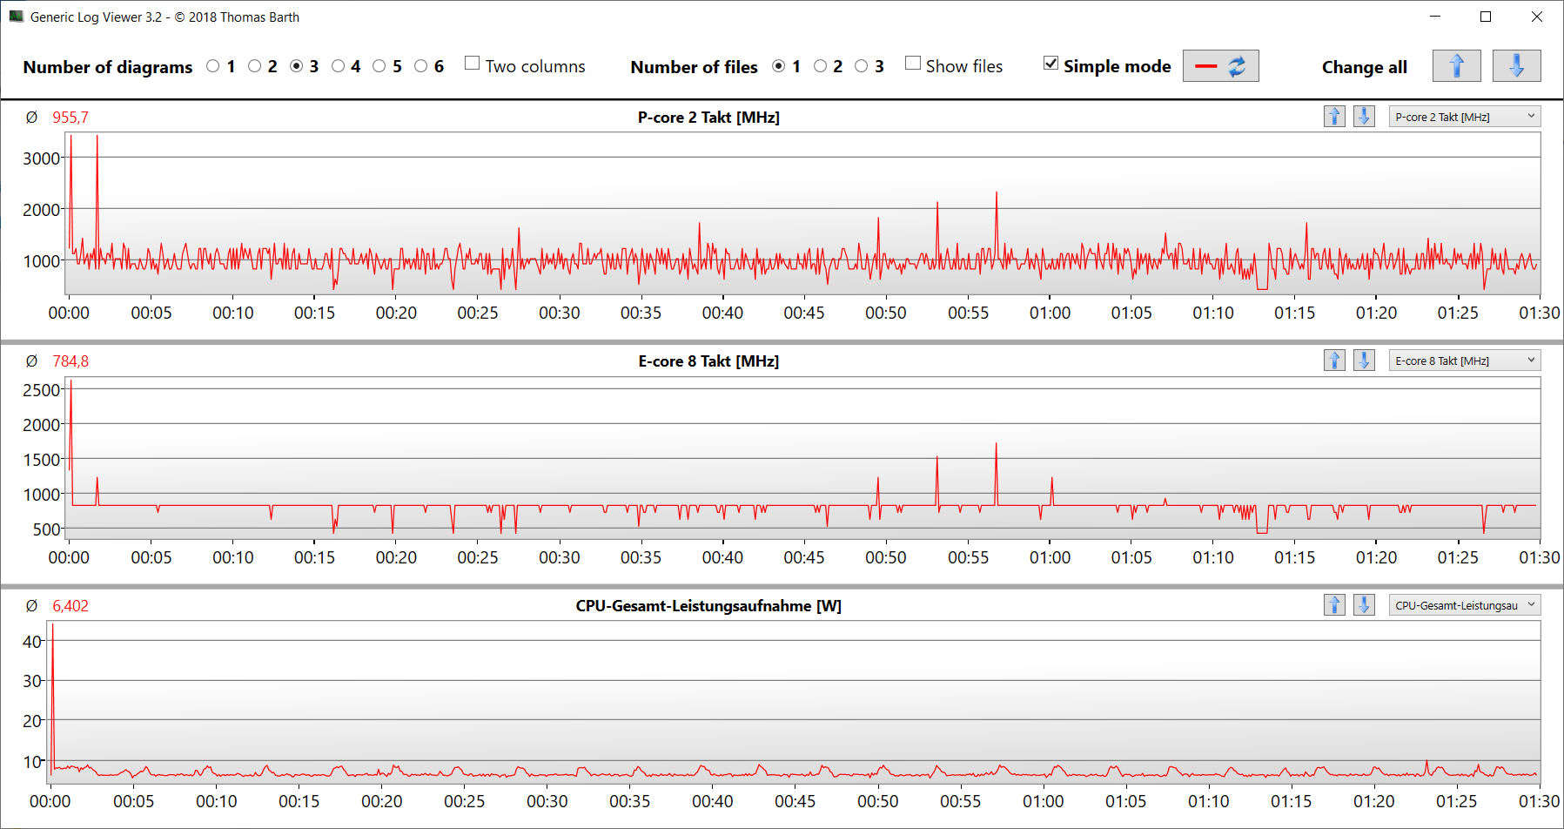
Task: Enable the Show files checkbox
Action: 913,64
